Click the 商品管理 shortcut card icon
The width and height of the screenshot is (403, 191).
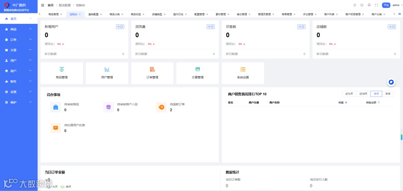[x=62, y=69]
